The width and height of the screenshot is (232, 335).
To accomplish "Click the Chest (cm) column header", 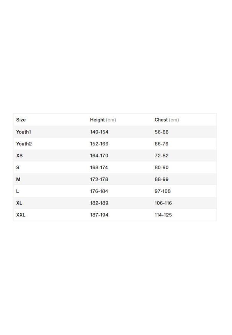I will [167, 120].
